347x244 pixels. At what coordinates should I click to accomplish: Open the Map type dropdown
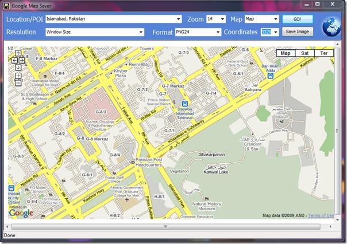[x=276, y=19]
